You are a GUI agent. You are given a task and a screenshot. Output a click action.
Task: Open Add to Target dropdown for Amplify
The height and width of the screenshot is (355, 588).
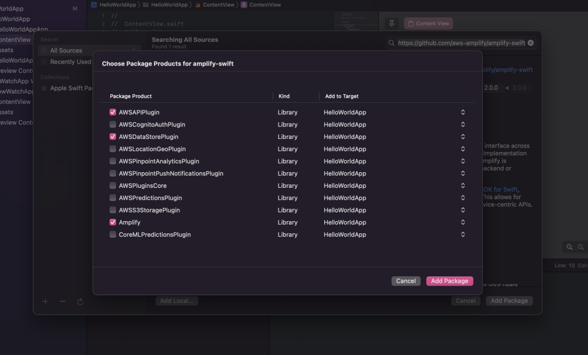[x=463, y=222]
